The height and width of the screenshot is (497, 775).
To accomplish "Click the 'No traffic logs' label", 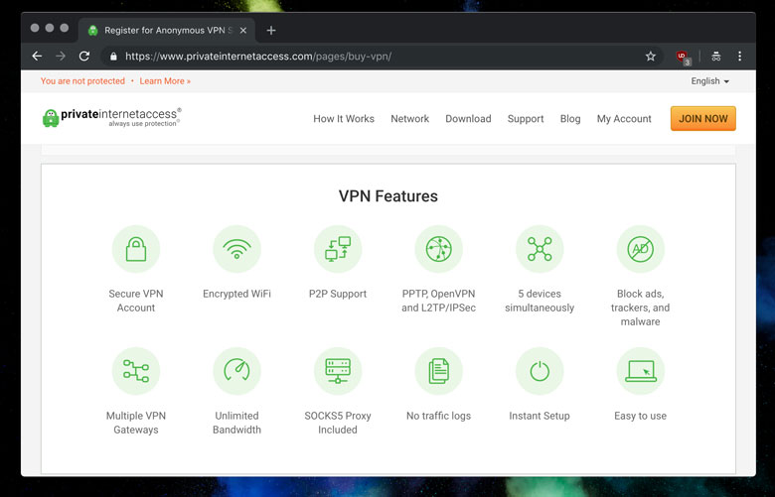I will [439, 416].
